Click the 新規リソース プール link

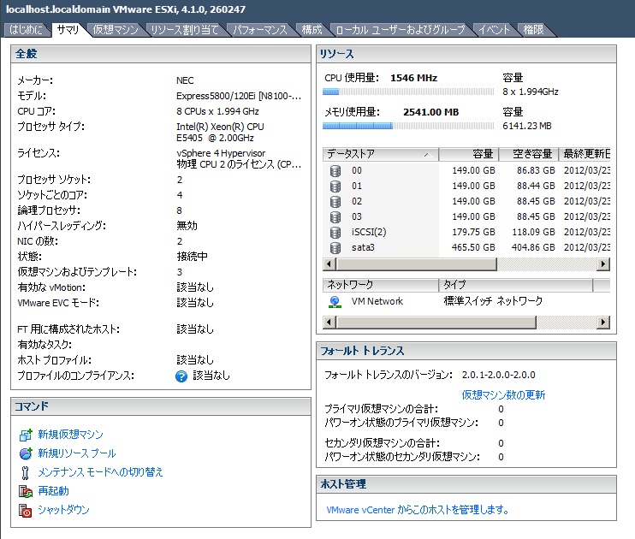pyautogui.click(x=77, y=453)
